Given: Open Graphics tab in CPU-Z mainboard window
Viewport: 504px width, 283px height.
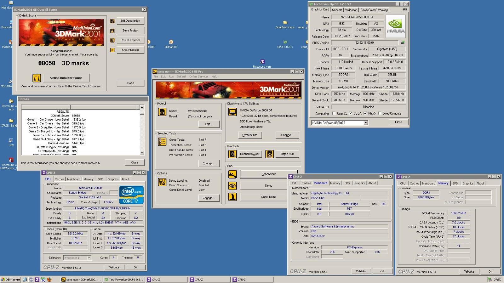Looking at the screenshot, I should pyautogui.click(x=360, y=183).
